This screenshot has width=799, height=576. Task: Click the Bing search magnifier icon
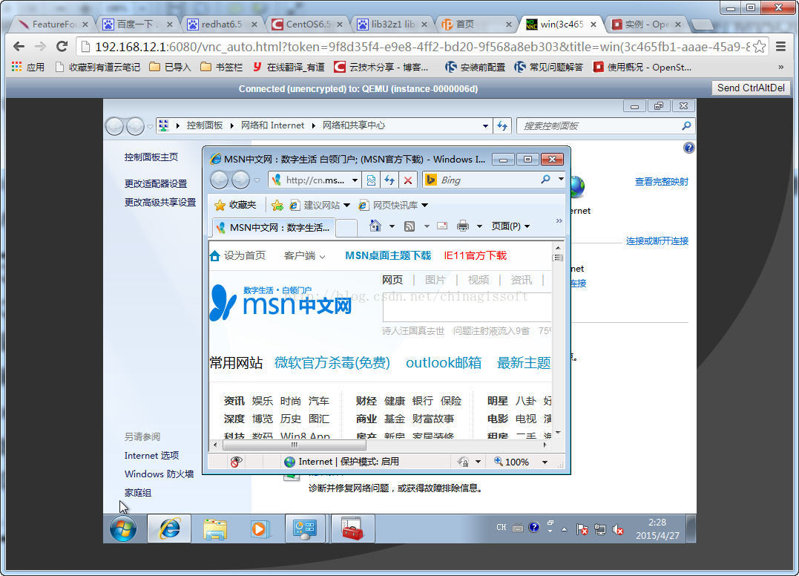545,180
